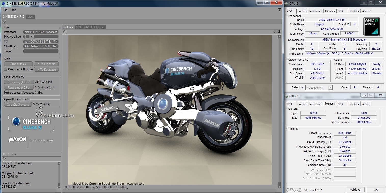Image resolution: width=386 pixels, height=193 pixels.
Task: Click the CINEBENCH Release 10 logo
Action: pyautogui.click(x=31, y=124)
